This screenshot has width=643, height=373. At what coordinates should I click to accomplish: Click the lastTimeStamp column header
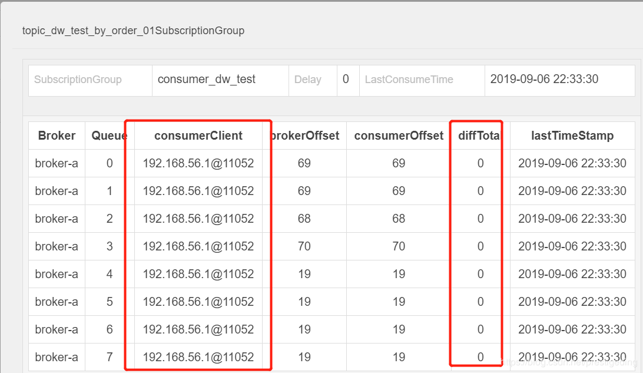pyautogui.click(x=572, y=136)
